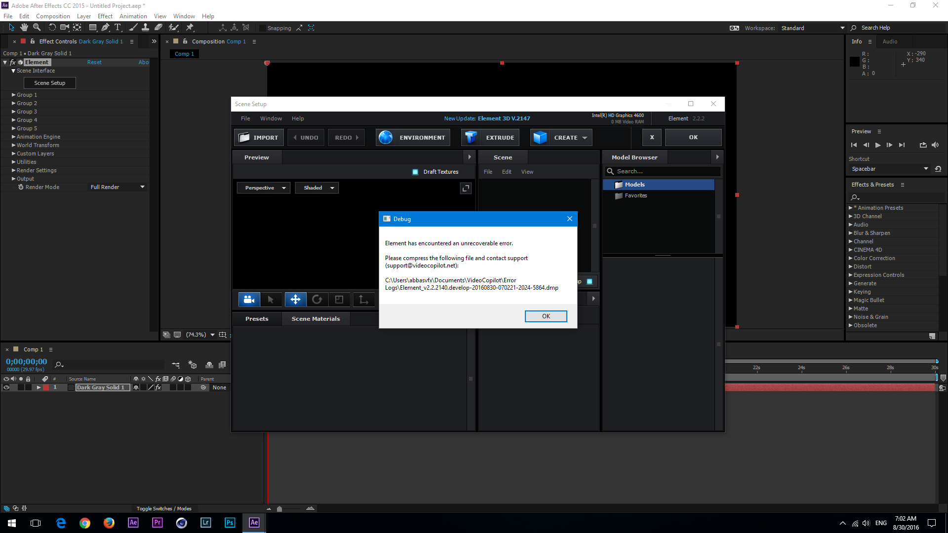948x533 pixels.
Task: Select the Hand tool
Action: click(24, 28)
